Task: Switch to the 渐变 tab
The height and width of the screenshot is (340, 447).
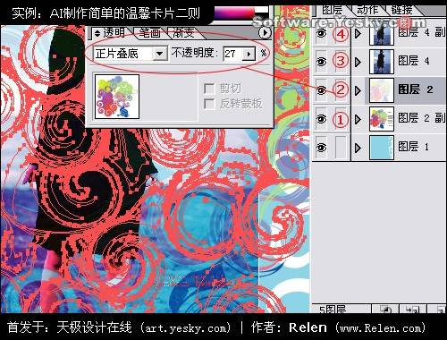Action: pos(183,33)
